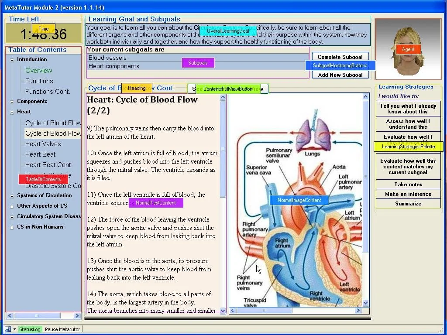Viewport: 447px width, 335px height.
Task: Click Table of Contents scroll-right arrow
Action: point(77,315)
